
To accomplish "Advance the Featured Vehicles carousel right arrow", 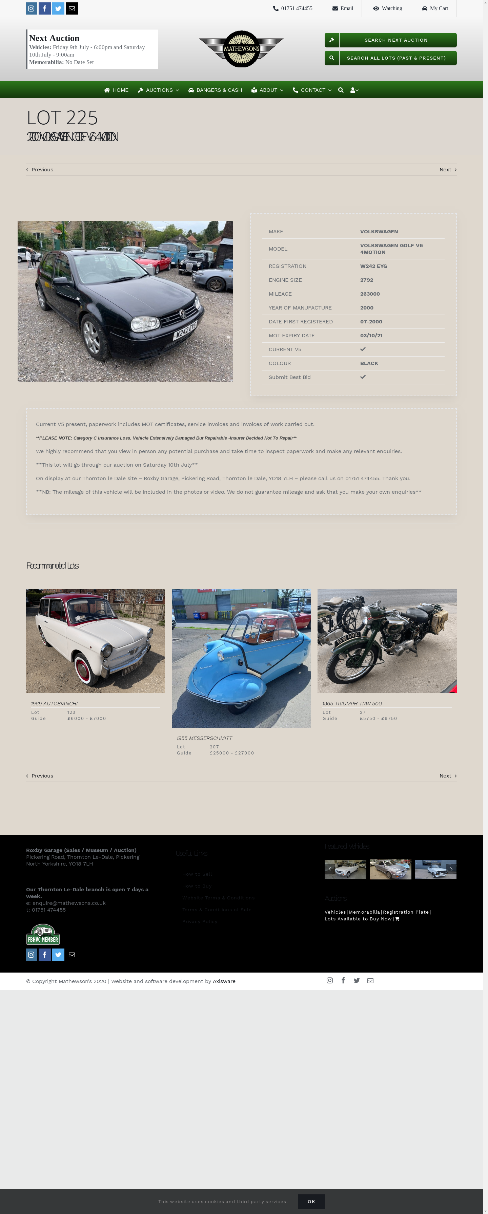I will [x=451, y=869].
